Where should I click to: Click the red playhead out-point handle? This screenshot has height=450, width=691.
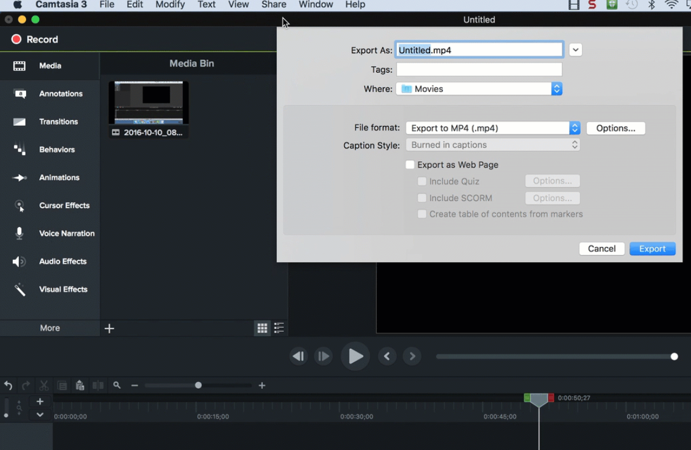point(551,397)
